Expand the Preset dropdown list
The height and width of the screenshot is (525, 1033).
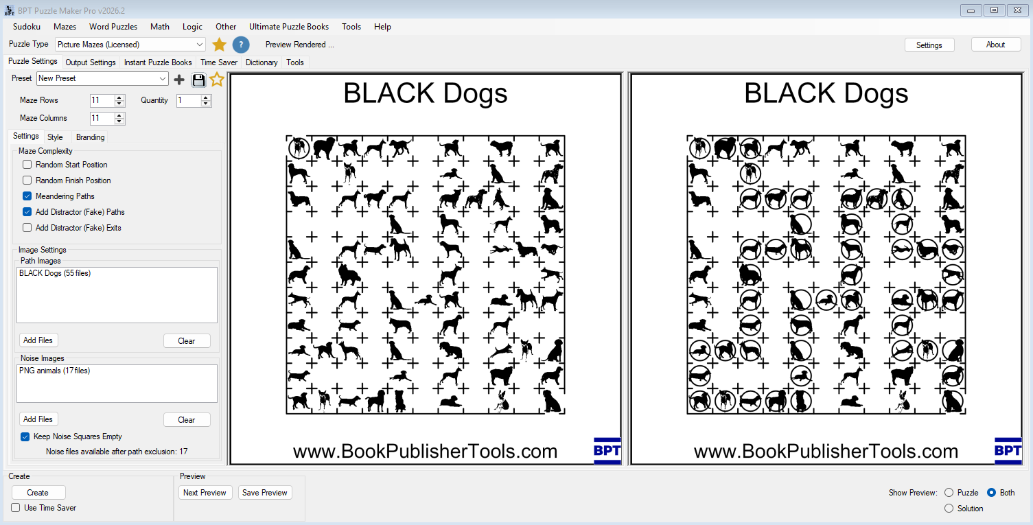point(163,79)
